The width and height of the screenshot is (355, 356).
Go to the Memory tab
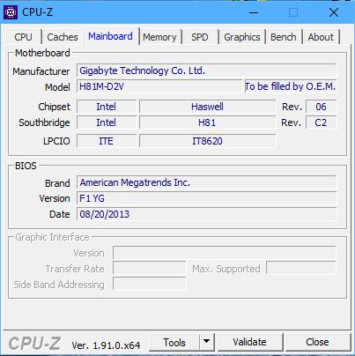159,37
